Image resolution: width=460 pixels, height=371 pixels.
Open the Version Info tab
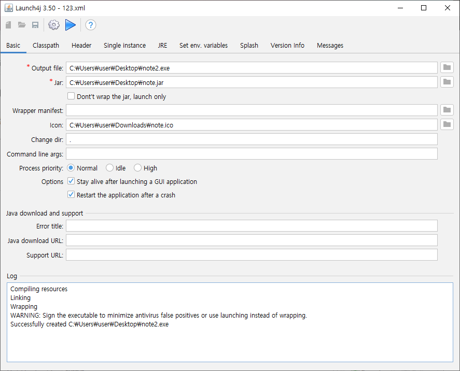pos(287,46)
